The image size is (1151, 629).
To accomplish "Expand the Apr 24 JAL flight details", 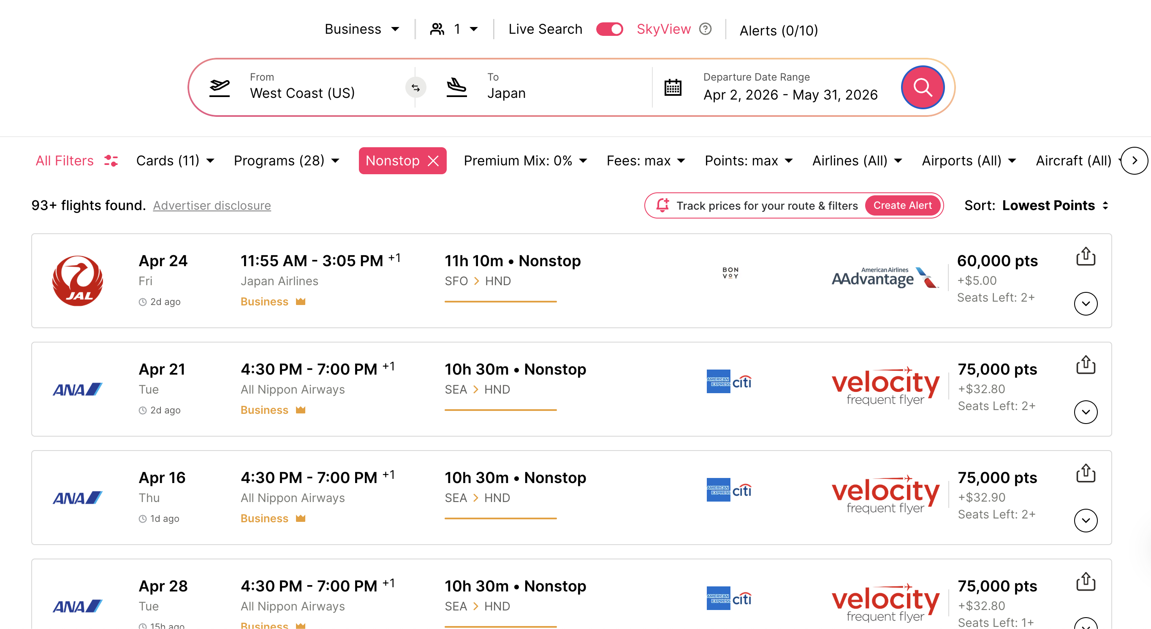I will point(1086,304).
